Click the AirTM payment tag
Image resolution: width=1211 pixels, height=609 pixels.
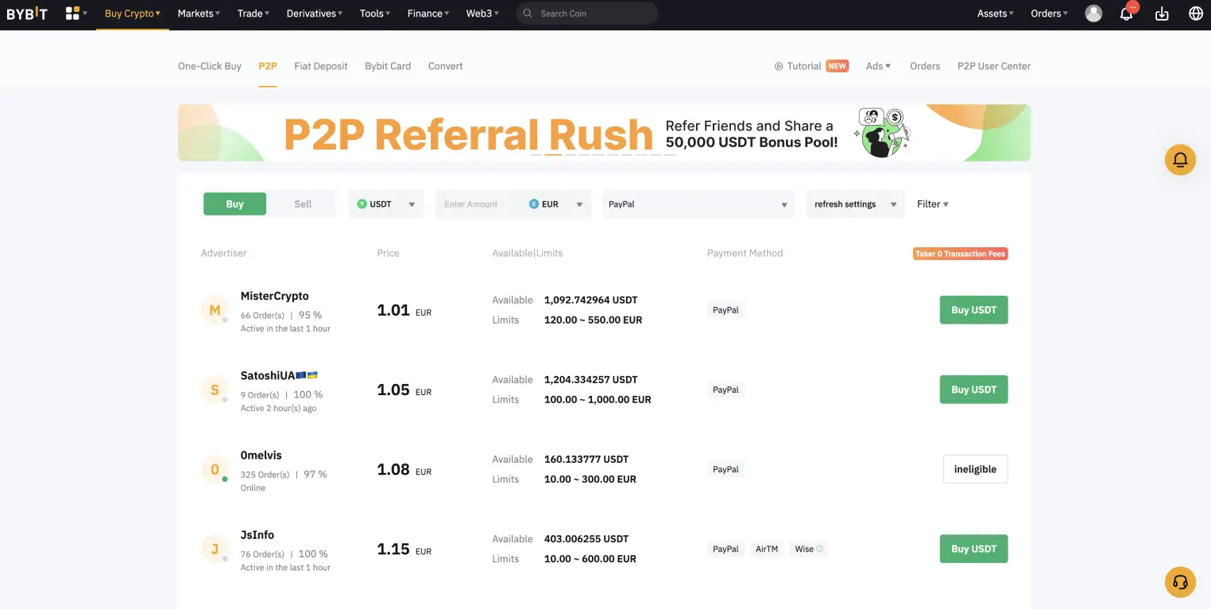(767, 549)
